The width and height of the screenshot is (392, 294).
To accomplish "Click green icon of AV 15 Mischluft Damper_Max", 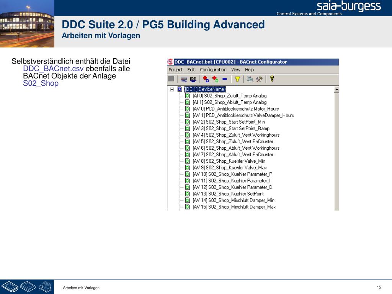I will pyautogui.click(x=188, y=207).
